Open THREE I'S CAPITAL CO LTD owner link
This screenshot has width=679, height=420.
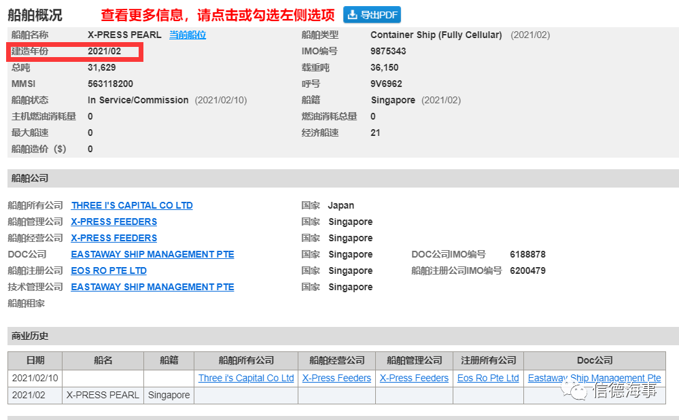[132, 205]
